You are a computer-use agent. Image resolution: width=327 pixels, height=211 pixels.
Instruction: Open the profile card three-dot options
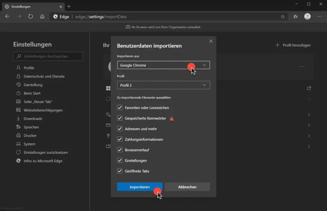point(301,67)
